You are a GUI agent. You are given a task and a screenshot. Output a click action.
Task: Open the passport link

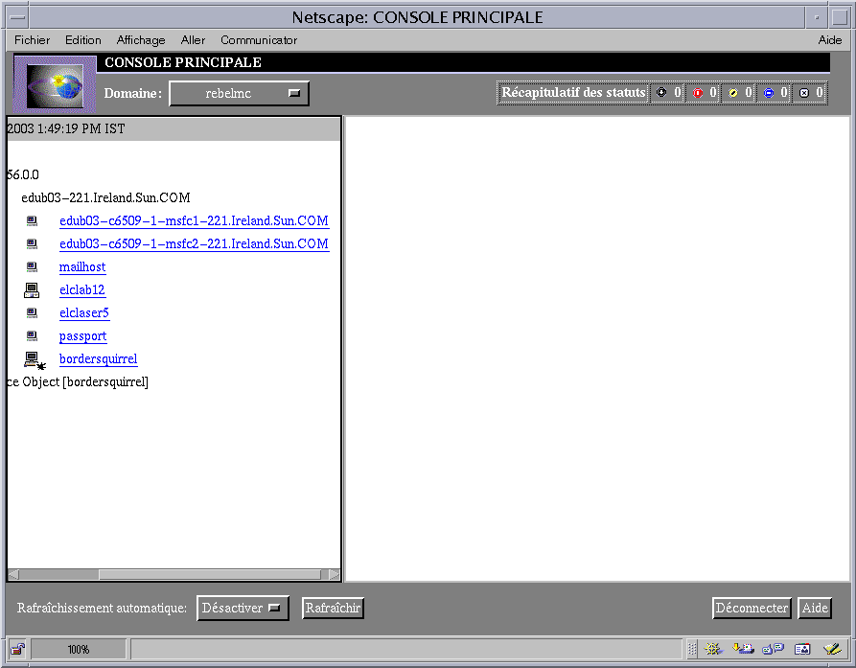[83, 336]
